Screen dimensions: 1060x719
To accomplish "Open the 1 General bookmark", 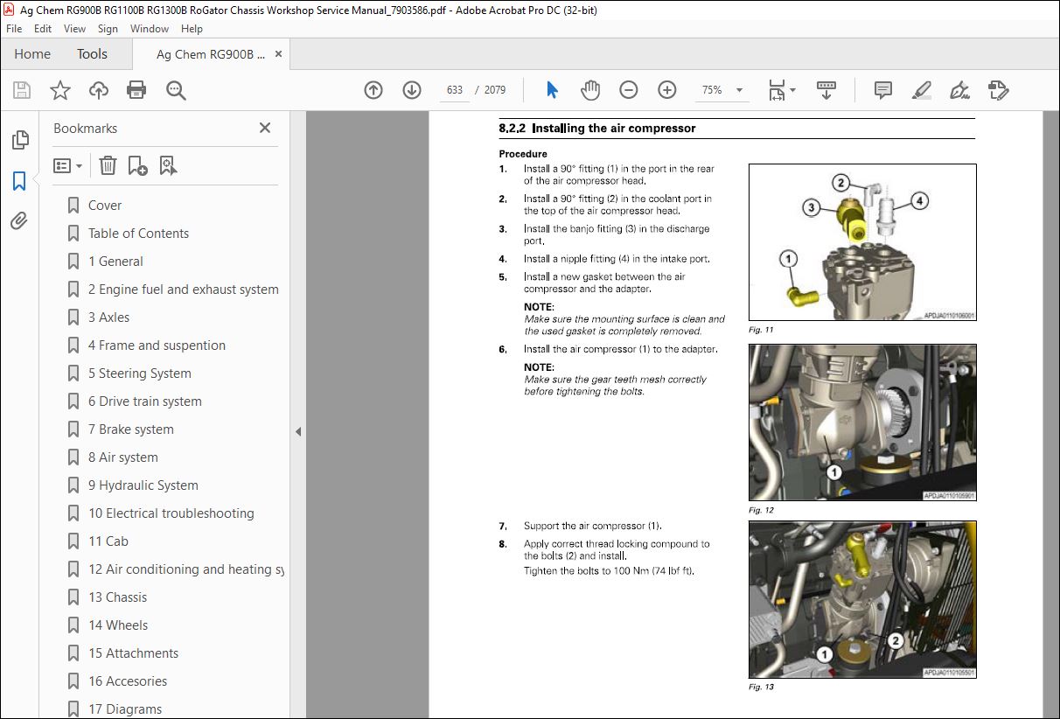I will (115, 262).
